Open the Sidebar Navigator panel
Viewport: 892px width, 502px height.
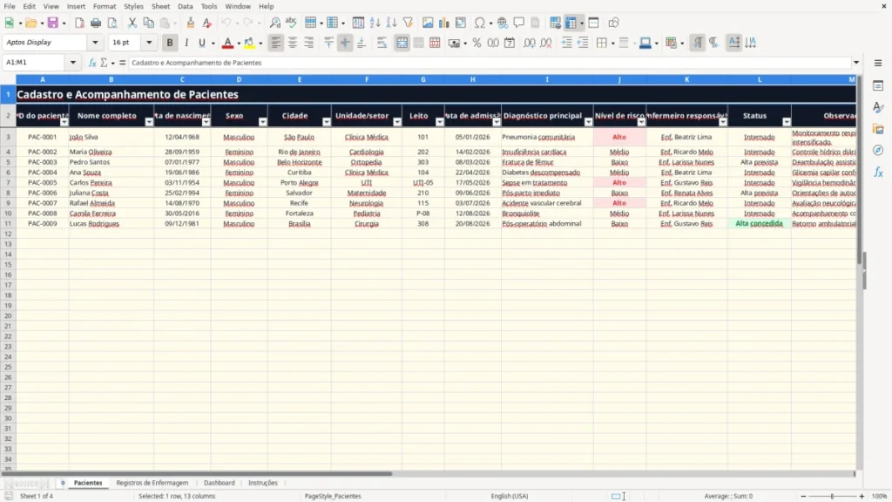click(878, 150)
